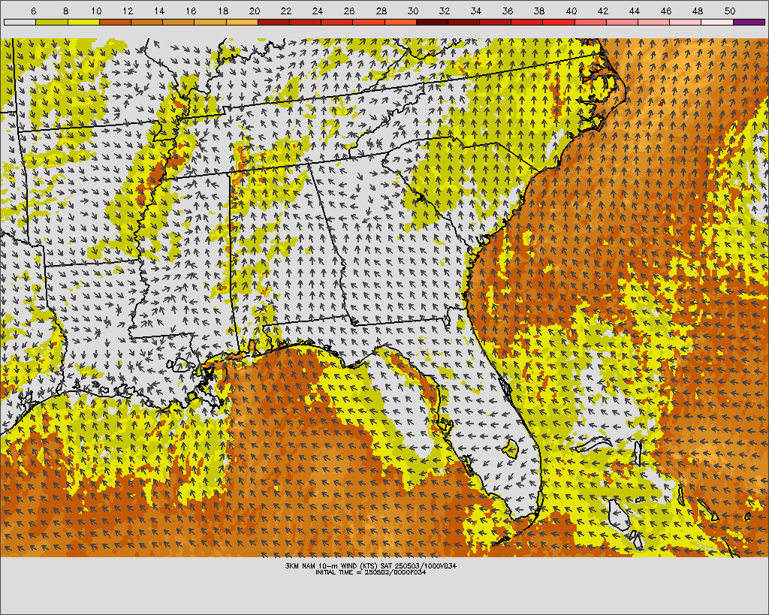Select the light orange swatch between 18 and 20

(x=242, y=22)
